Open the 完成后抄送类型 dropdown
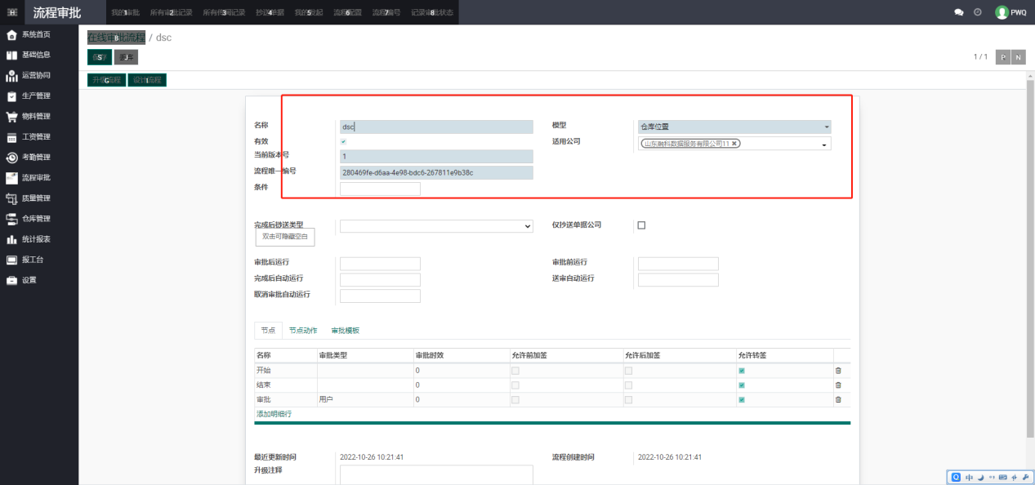The height and width of the screenshot is (485, 1035). point(436,226)
